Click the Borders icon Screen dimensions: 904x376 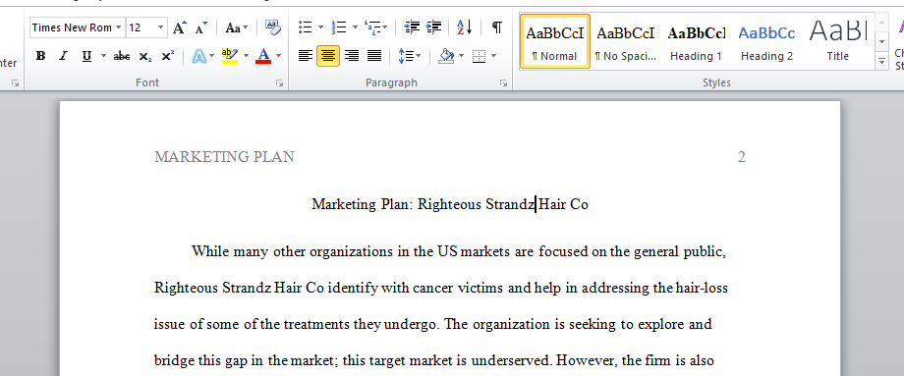pyautogui.click(x=479, y=56)
